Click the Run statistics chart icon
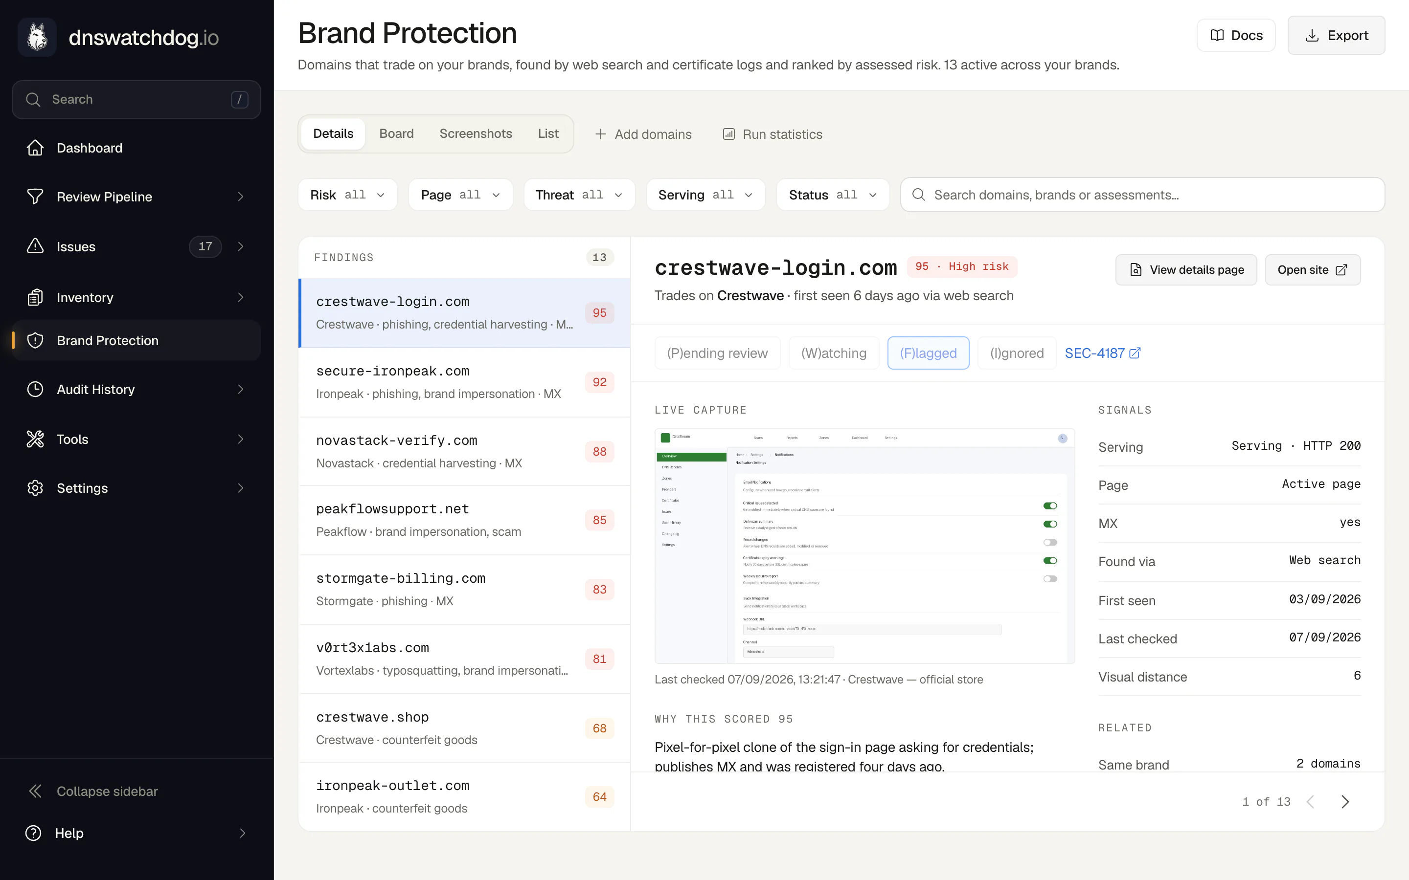Screen dimensions: 1409x880 point(728,134)
